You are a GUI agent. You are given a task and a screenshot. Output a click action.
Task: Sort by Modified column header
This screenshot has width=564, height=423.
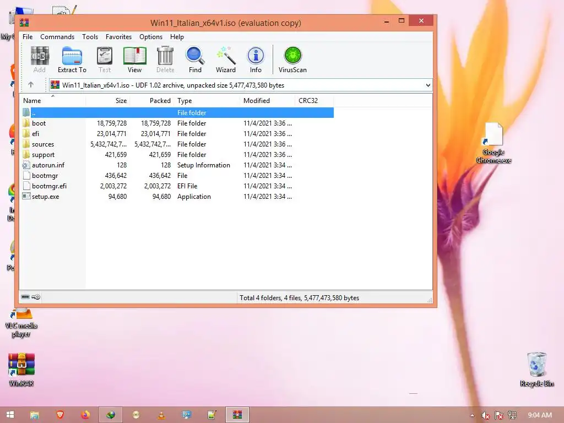[267, 101]
